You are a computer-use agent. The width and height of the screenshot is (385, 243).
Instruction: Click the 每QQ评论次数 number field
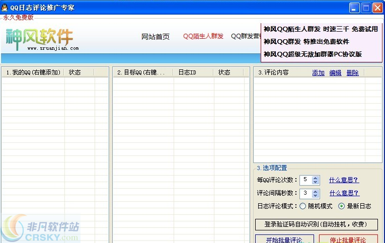coord(305,180)
